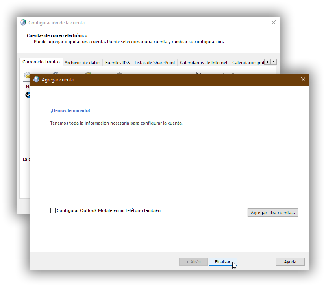The width and height of the screenshot is (326, 287).
Task: Enable Configurar Outlook Mobile en mi teléfono
Action: 53,211
